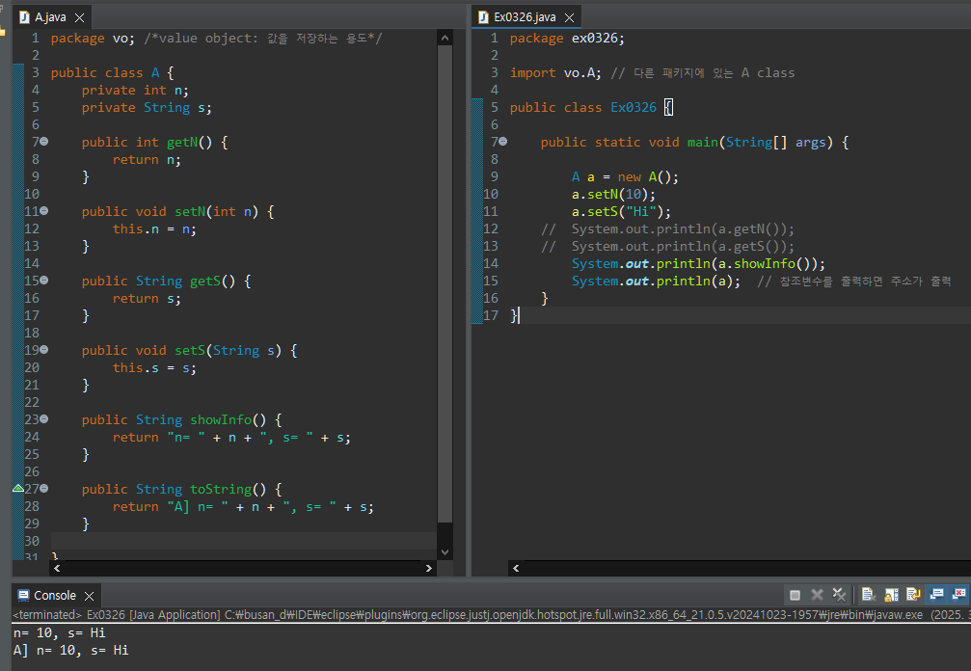Click vertical scrollbar thumb in A.java editor
The width and height of the screenshot is (971, 671).
click(x=445, y=284)
